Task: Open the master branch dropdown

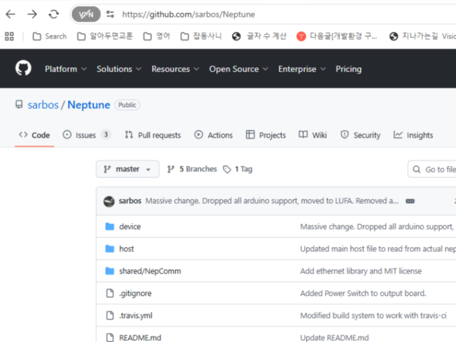Action: coord(127,169)
